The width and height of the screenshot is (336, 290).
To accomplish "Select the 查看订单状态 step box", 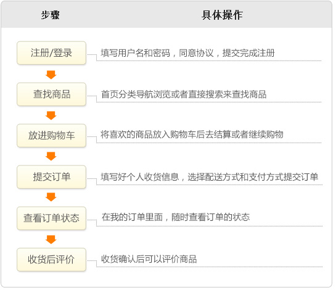I will point(51,218).
